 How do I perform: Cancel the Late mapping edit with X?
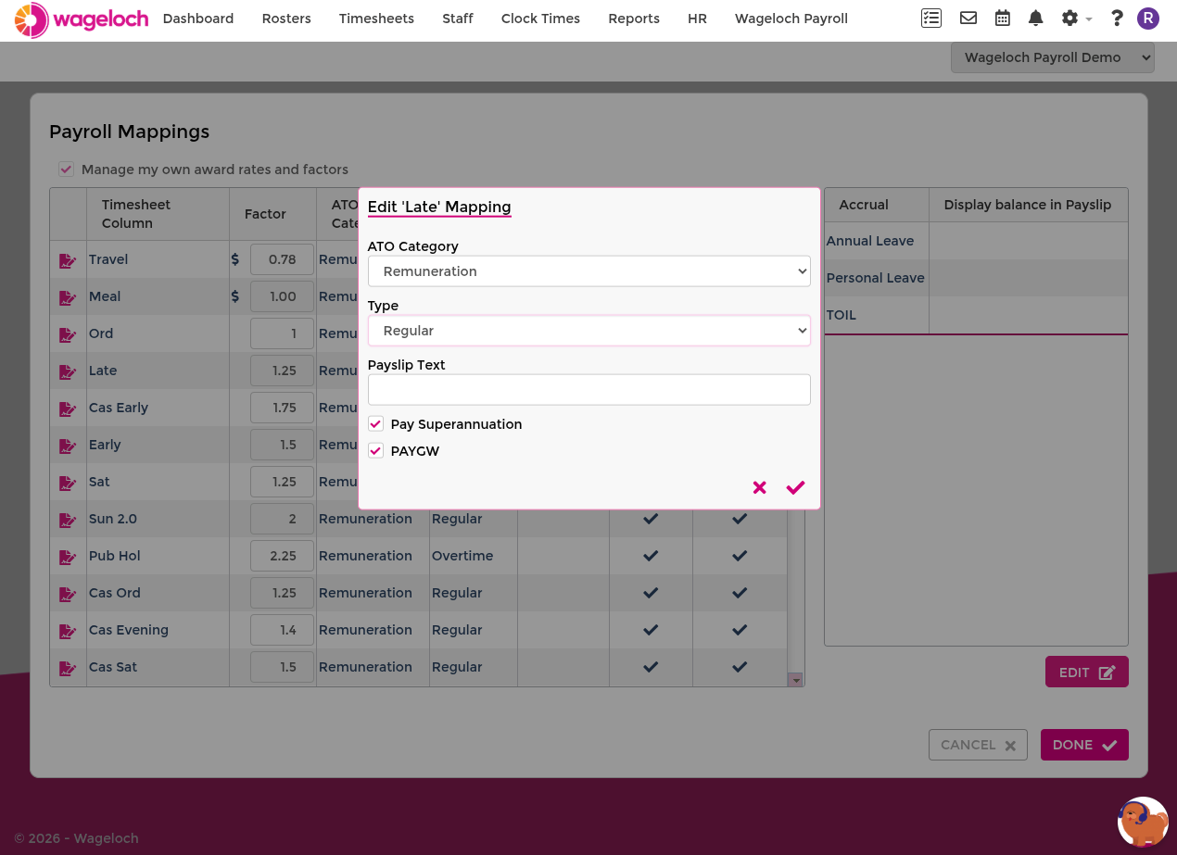coord(760,487)
